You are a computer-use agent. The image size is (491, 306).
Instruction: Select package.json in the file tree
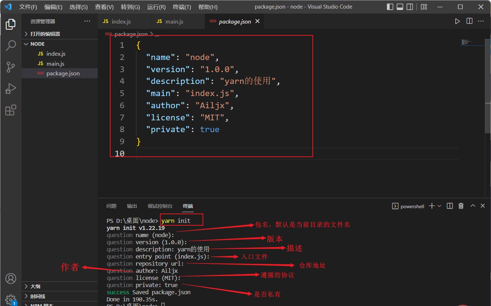59,74
